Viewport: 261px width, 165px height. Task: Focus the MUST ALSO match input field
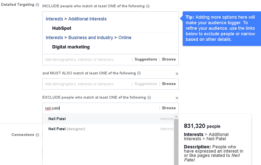(87, 84)
